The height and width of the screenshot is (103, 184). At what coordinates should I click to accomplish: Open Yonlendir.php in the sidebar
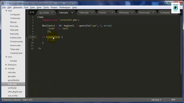pos(16,53)
